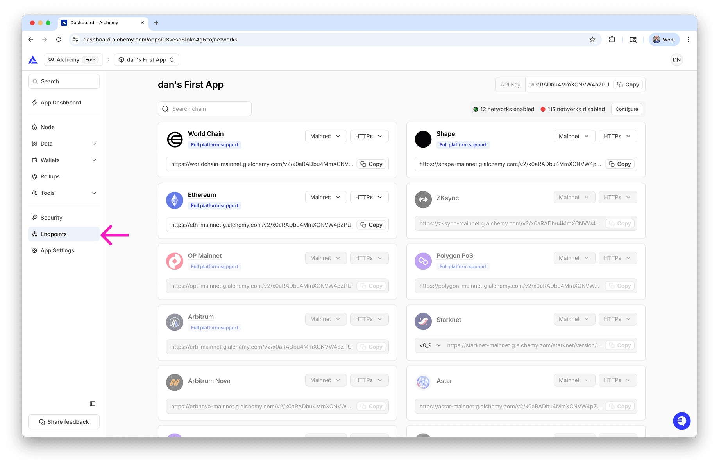The height and width of the screenshot is (466, 719).
Task: Open the Node section in the sidebar
Action: pyautogui.click(x=47, y=127)
